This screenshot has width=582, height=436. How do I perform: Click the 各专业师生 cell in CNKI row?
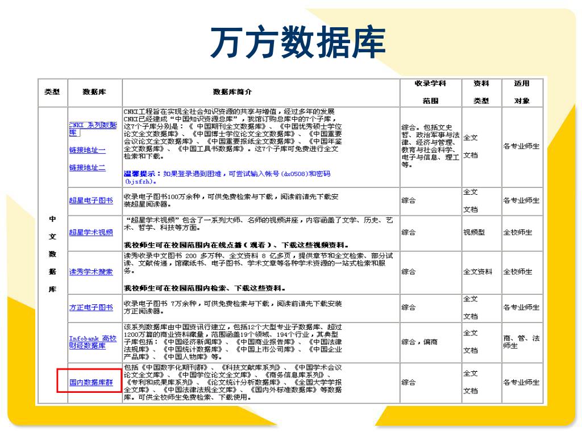[x=522, y=146]
